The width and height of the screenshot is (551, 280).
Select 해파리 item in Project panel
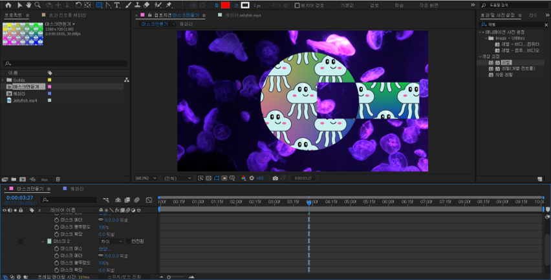(19, 94)
